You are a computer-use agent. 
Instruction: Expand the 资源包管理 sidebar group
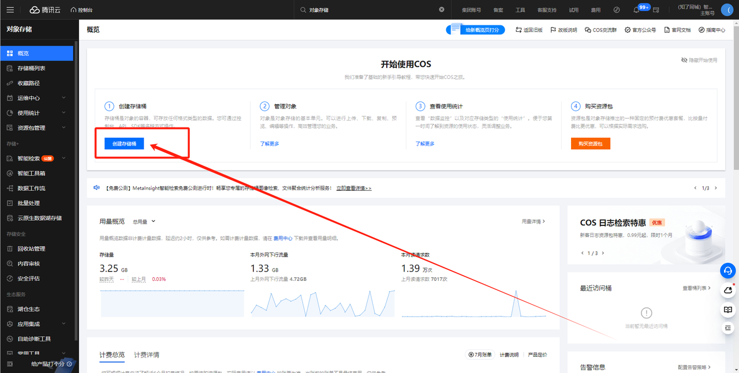point(37,127)
